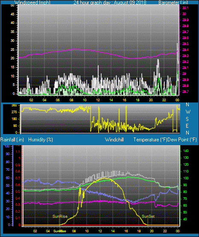Click the '29.4' barometer axis value
This screenshot has height=237, width=199.
[x=185, y=50]
